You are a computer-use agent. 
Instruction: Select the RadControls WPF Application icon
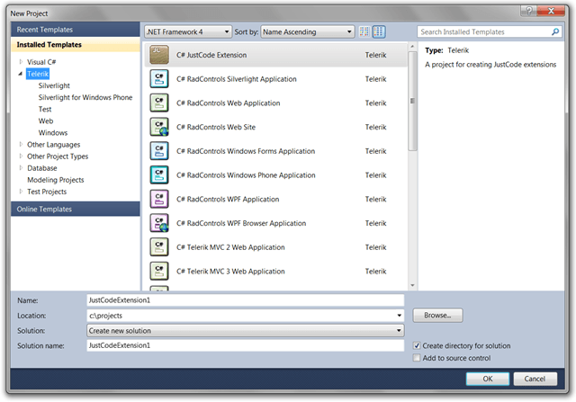[159, 199]
